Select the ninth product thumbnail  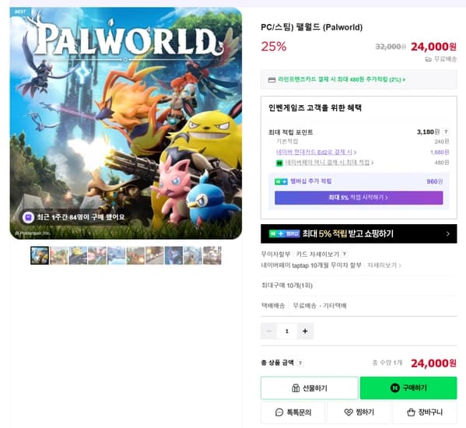click(193, 255)
